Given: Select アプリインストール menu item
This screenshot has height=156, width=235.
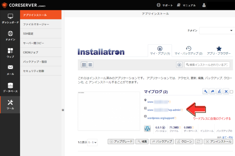Looking at the screenshot, I should point(41,15).
